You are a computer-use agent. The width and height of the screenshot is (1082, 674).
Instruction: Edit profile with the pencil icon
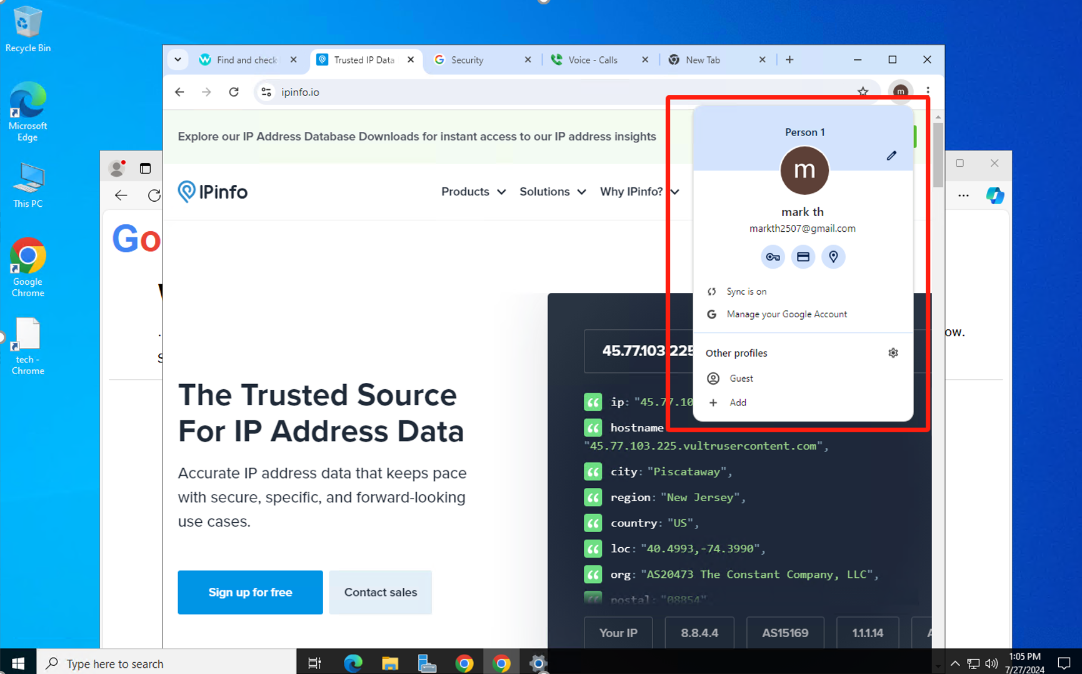pyautogui.click(x=891, y=156)
